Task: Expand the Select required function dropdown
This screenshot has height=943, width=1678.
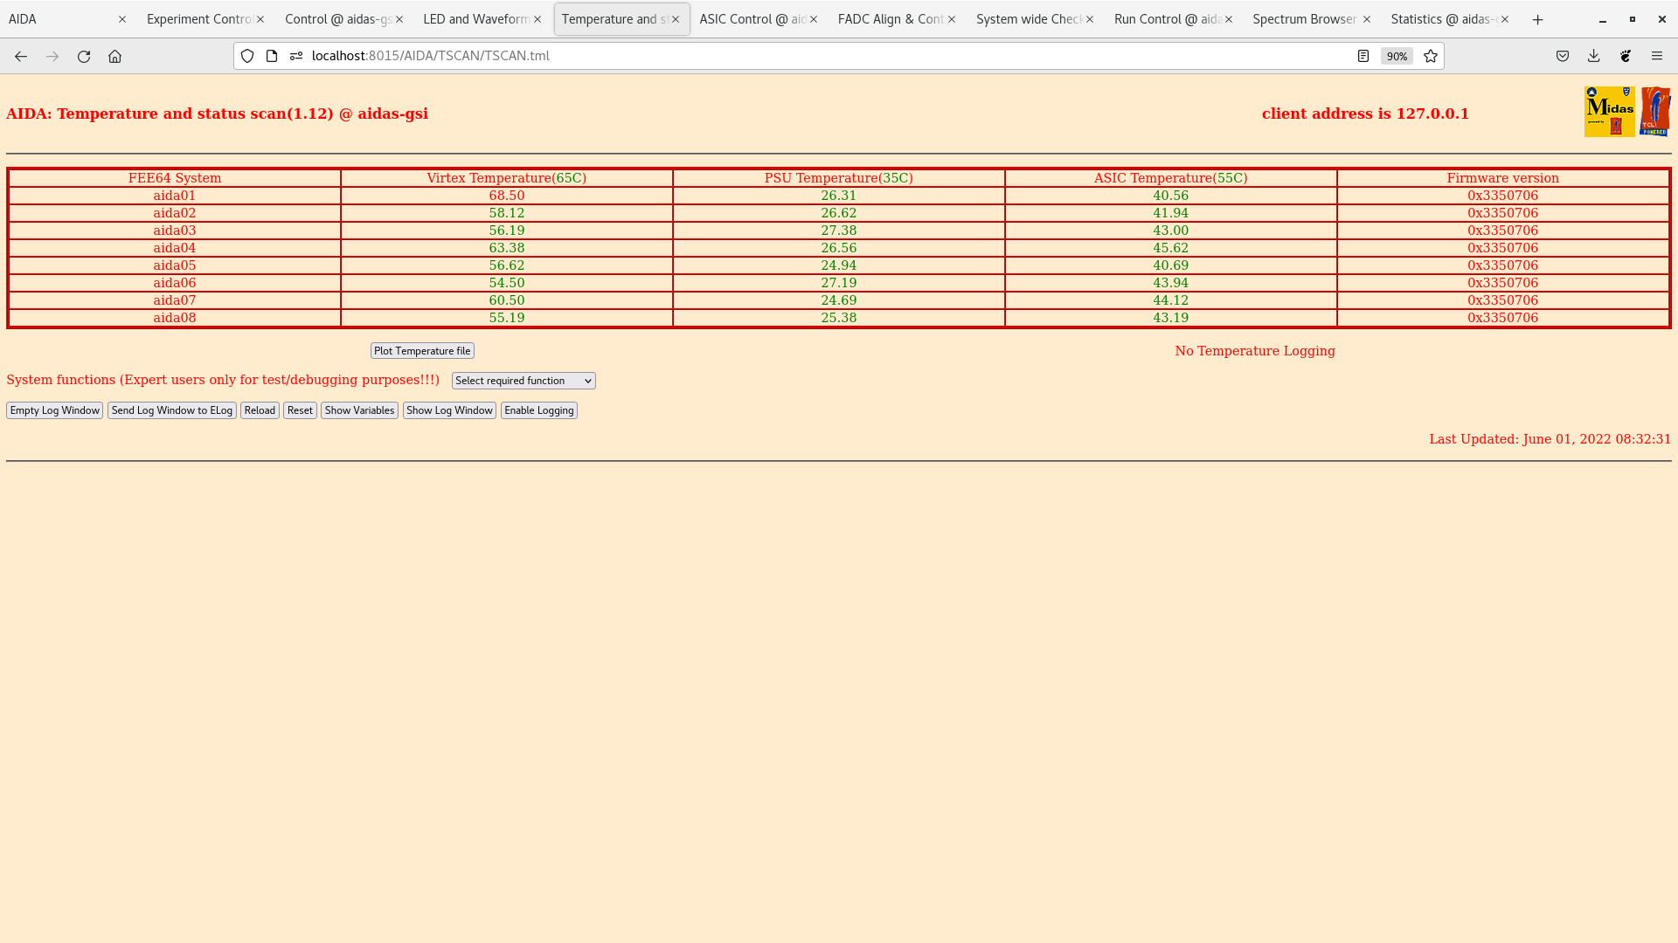Action: coord(524,381)
